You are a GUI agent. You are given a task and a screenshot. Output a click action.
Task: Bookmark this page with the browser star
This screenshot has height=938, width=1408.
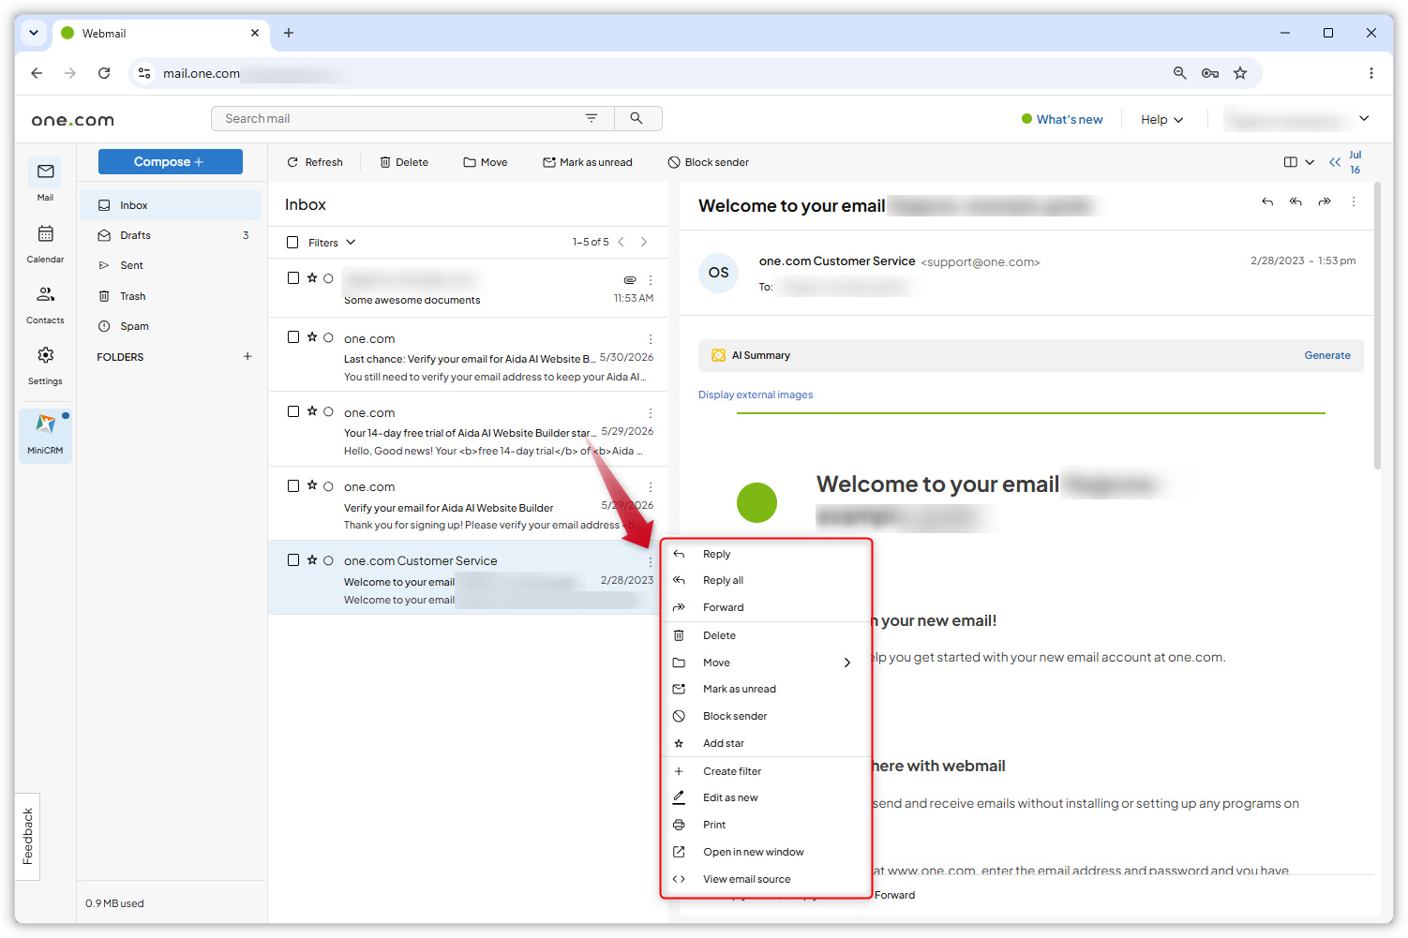(1240, 73)
